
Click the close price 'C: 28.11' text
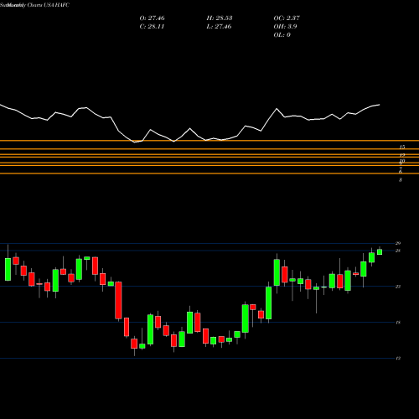[x=152, y=27]
